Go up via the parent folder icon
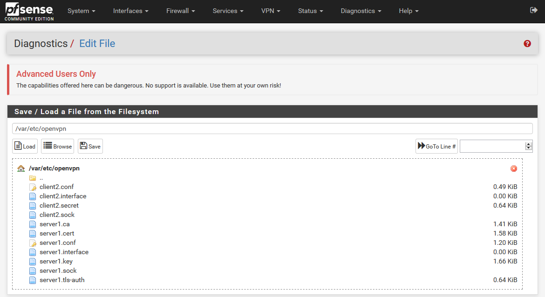The width and height of the screenshot is (545, 297). 33,178
